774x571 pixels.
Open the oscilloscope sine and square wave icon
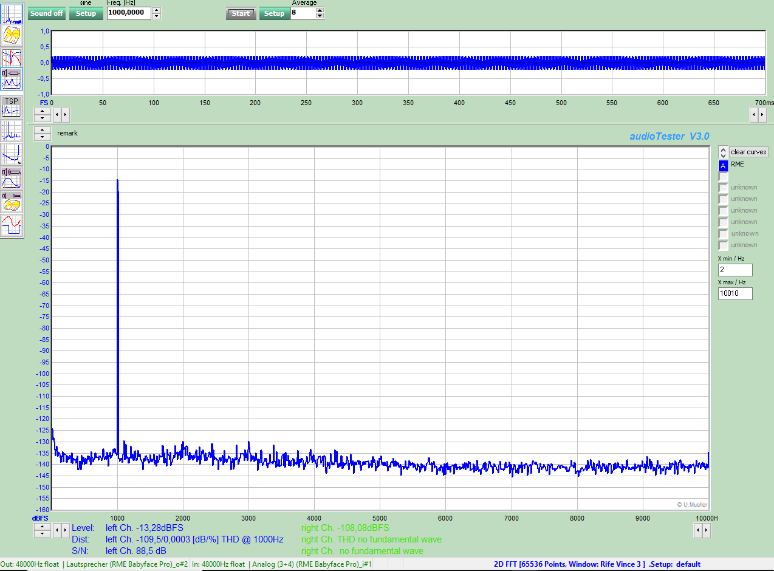pyautogui.click(x=12, y=225)
